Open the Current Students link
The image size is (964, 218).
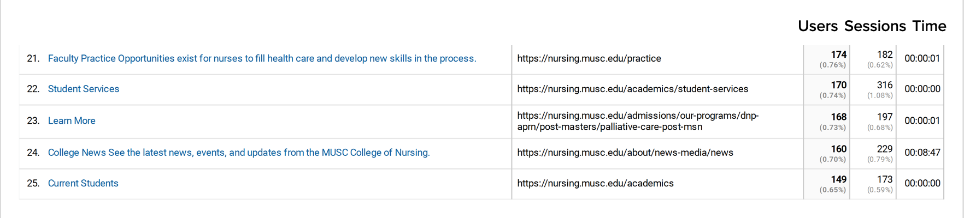point(83,183)
